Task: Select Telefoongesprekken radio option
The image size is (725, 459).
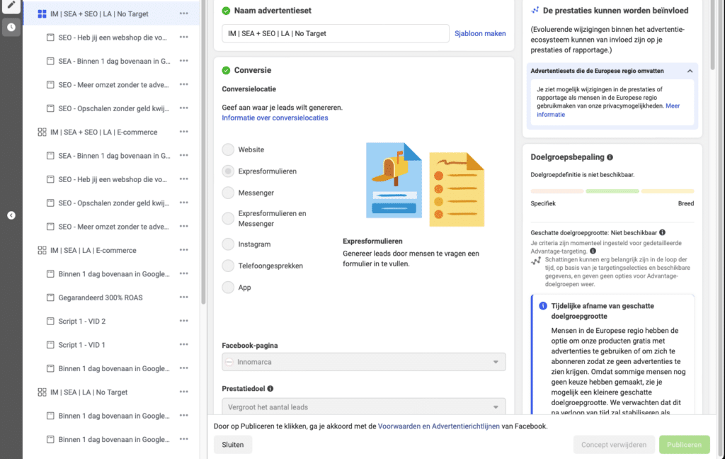Action: [228, 266]
